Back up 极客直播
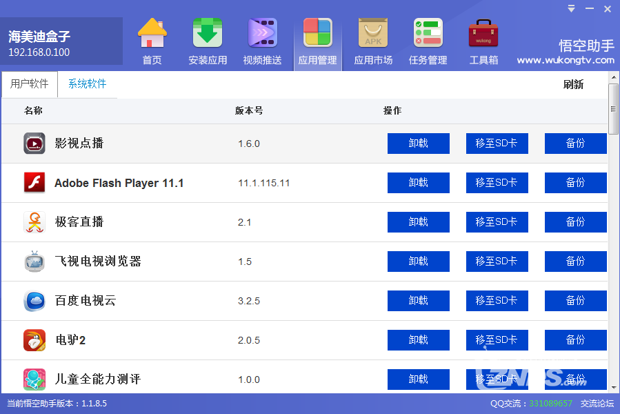The width and height of the screenshot is (620, 414). 576,222
